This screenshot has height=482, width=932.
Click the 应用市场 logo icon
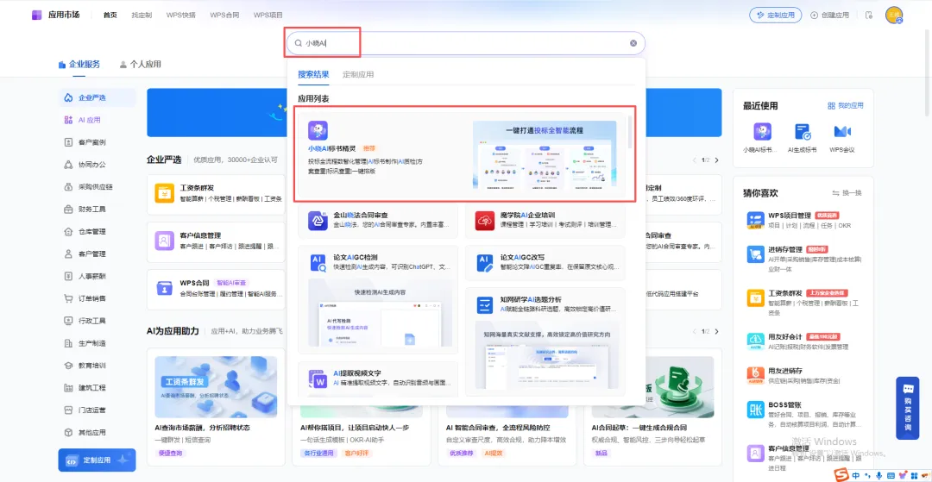pos(37,15)
